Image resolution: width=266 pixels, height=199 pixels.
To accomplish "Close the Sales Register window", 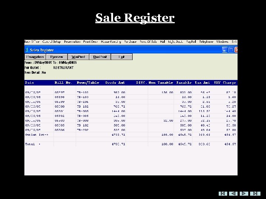I will [x=236, y=50].
